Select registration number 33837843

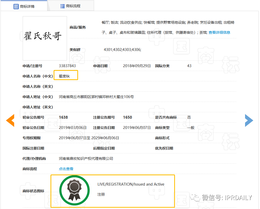(68, 66)
